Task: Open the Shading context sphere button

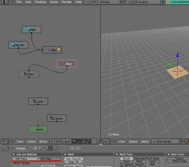Action: click(40, 148)
